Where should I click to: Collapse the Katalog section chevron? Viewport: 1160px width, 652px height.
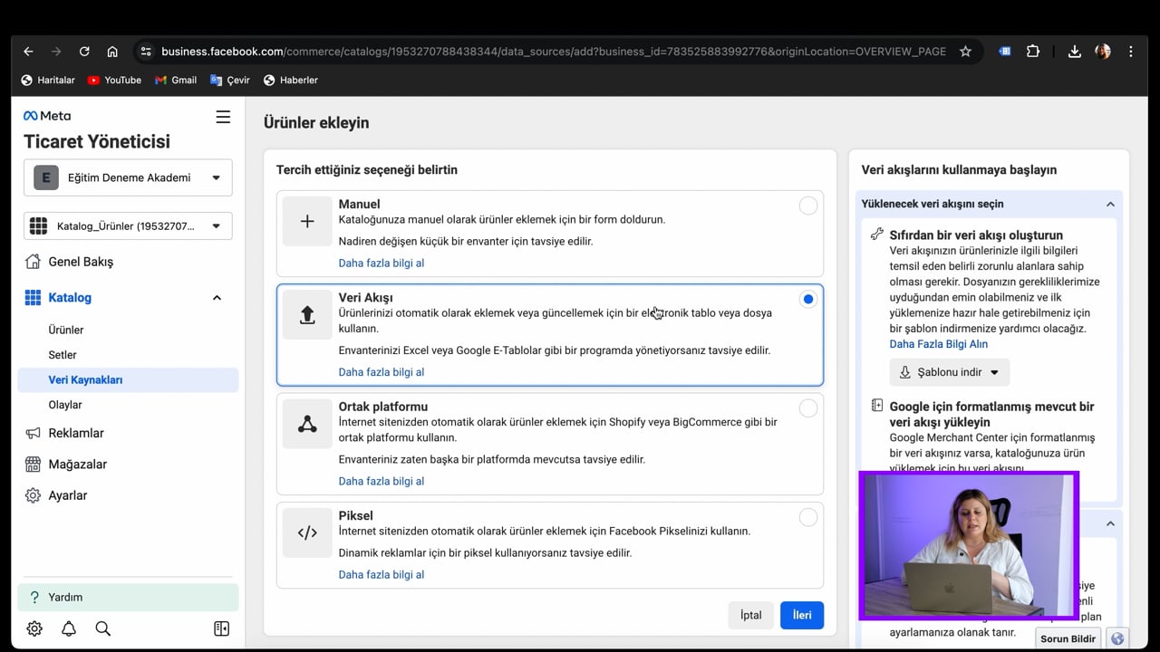(x=217, y=298)
